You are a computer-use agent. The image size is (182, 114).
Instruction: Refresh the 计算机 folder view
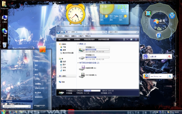pyautogui.click(x=106, y=32)
